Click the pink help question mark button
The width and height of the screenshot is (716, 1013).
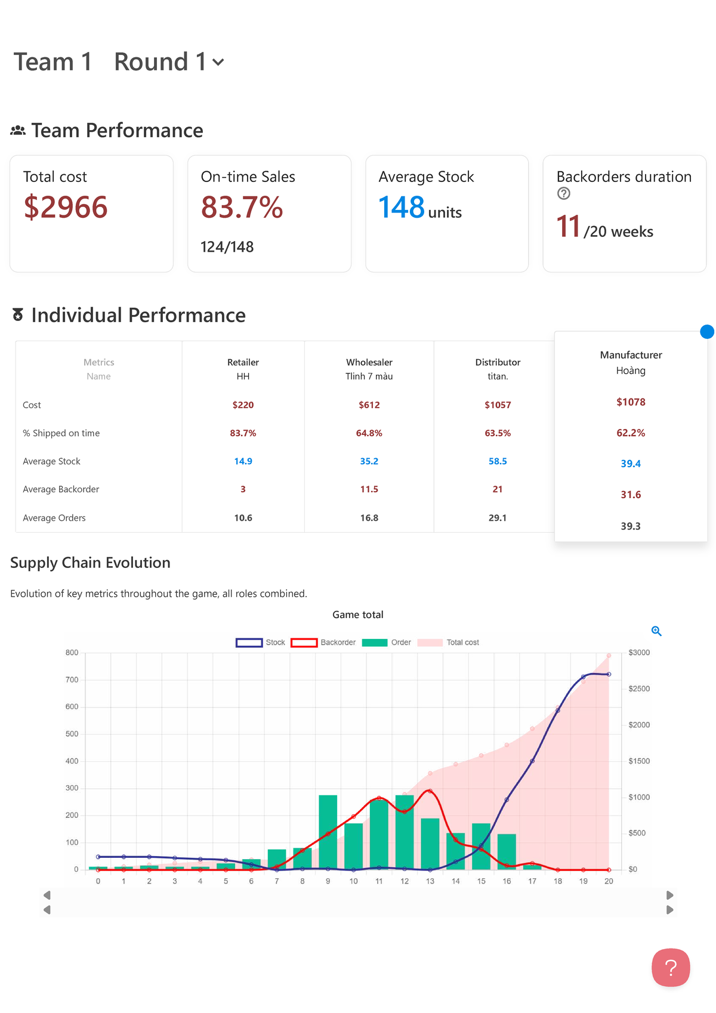click(671, 967)
